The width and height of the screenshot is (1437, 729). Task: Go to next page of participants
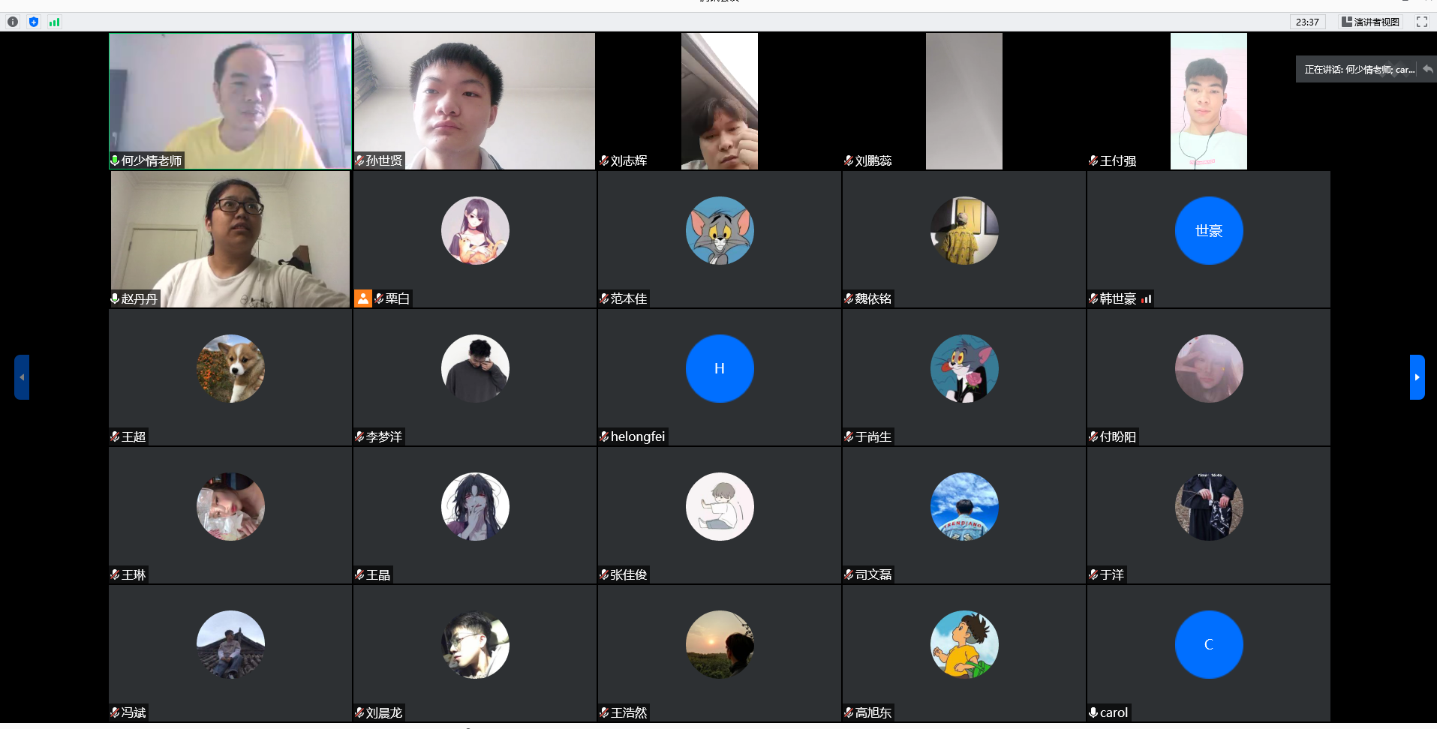coord(1417,377)
